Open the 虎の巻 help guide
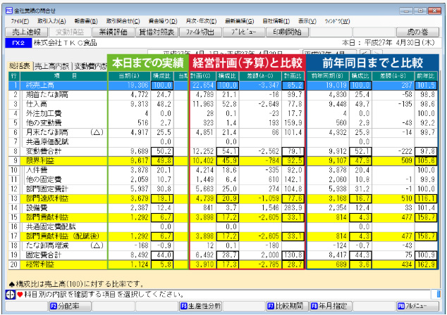The image size is (447, 315). [417, 32]
